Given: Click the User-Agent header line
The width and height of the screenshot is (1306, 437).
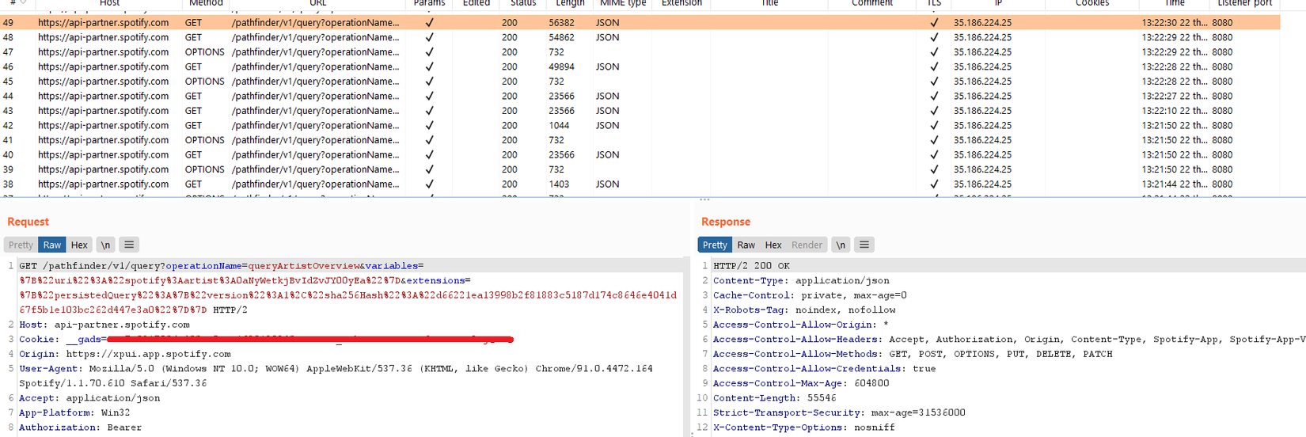Looking at the screenshot, I should [x=336, y=375].
